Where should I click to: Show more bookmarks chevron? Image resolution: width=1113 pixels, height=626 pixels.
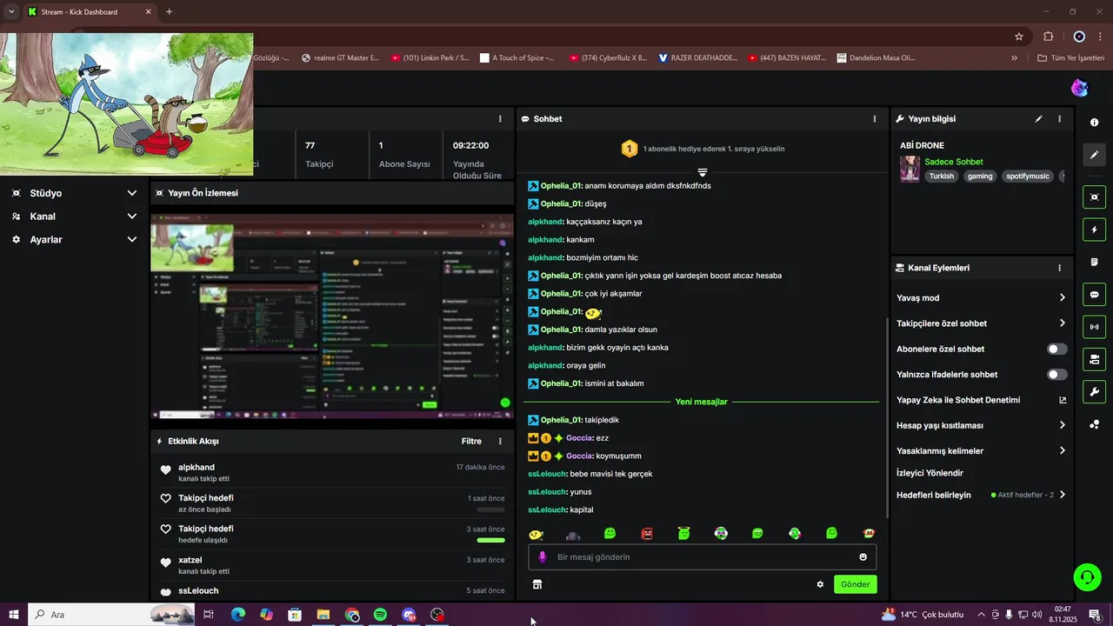click(1014, 58)
